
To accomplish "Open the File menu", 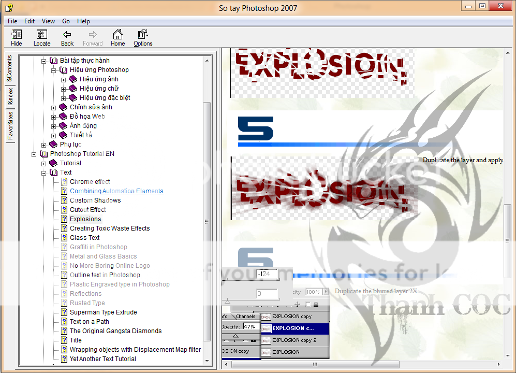I will pos(12,21).
